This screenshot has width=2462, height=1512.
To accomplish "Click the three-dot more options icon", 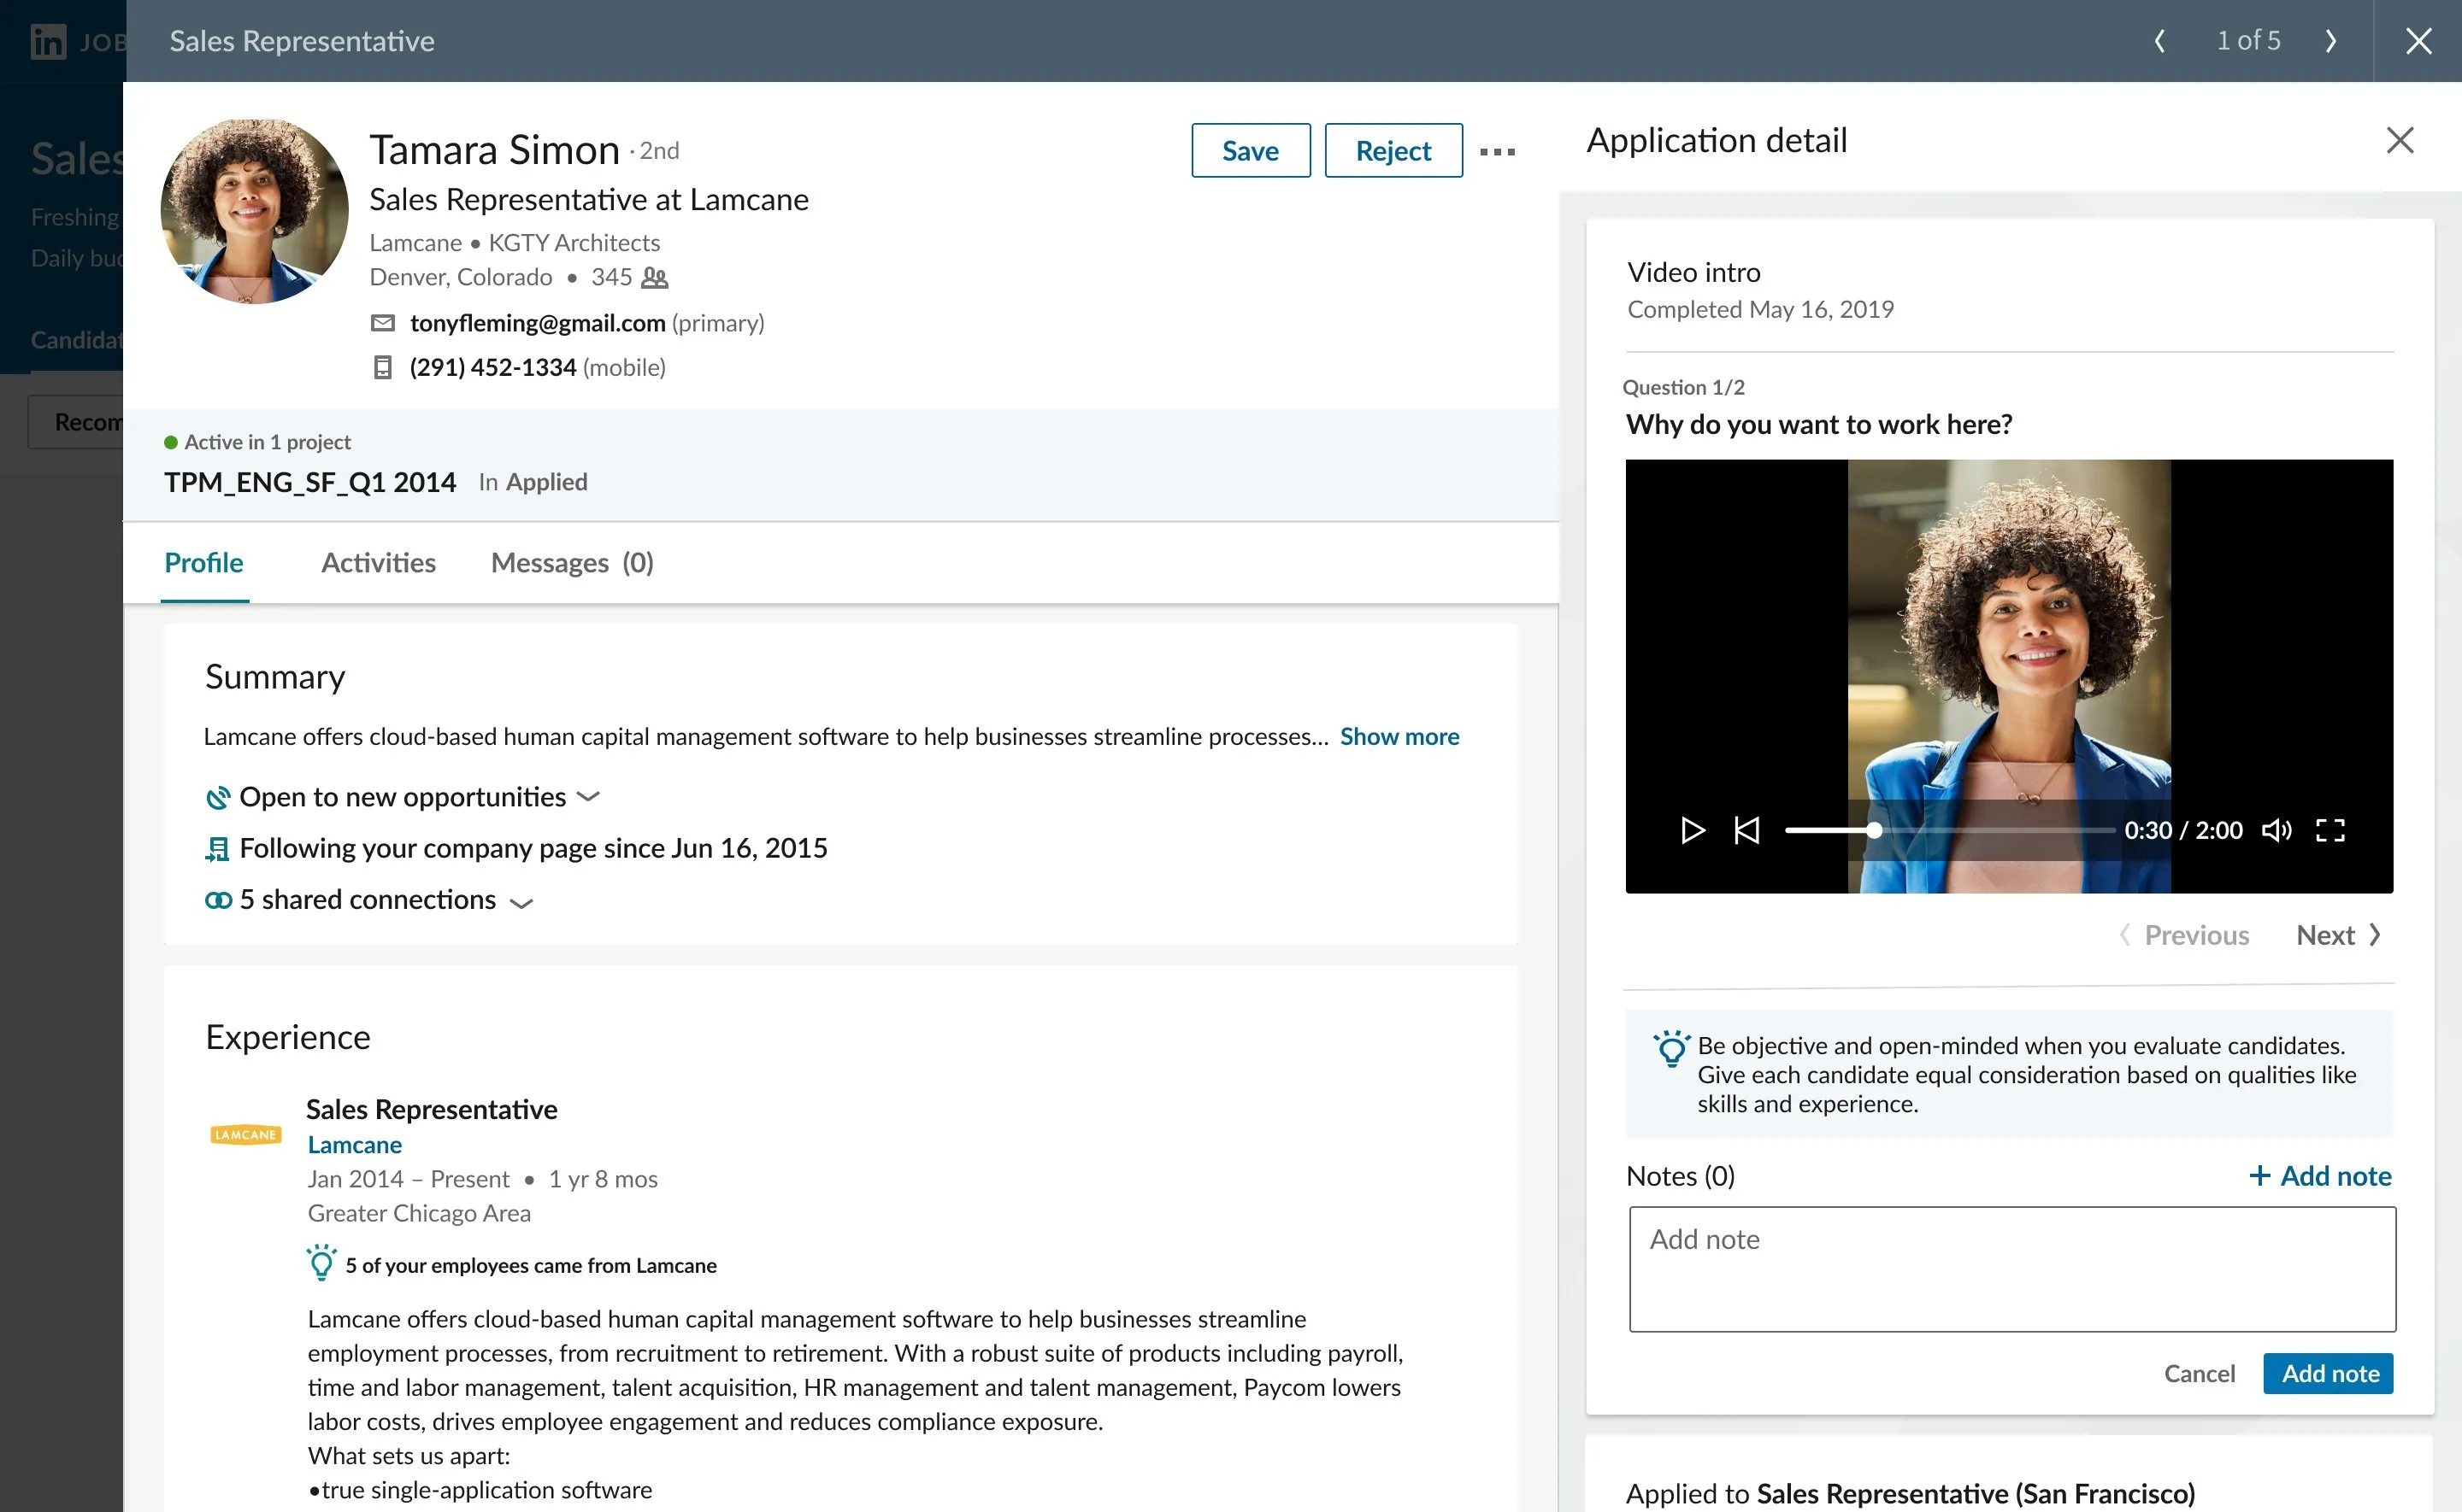I will tap(1499, 151).
